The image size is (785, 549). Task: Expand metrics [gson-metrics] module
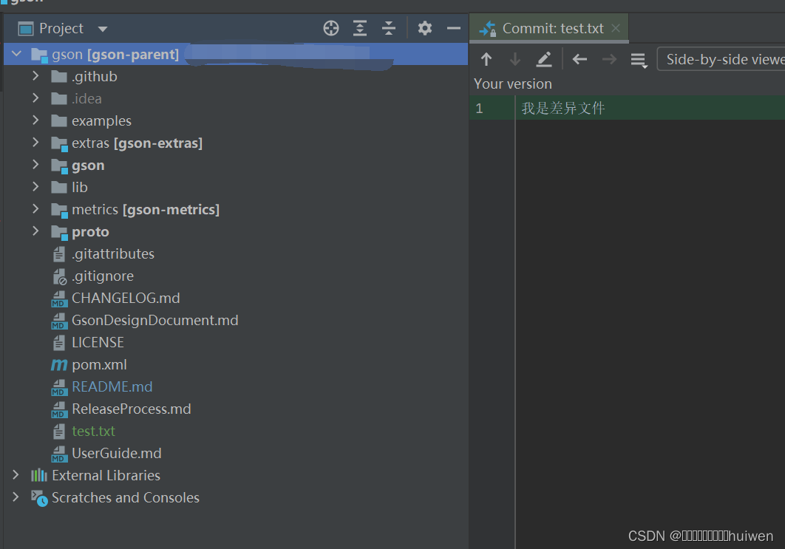click(35, 208)
